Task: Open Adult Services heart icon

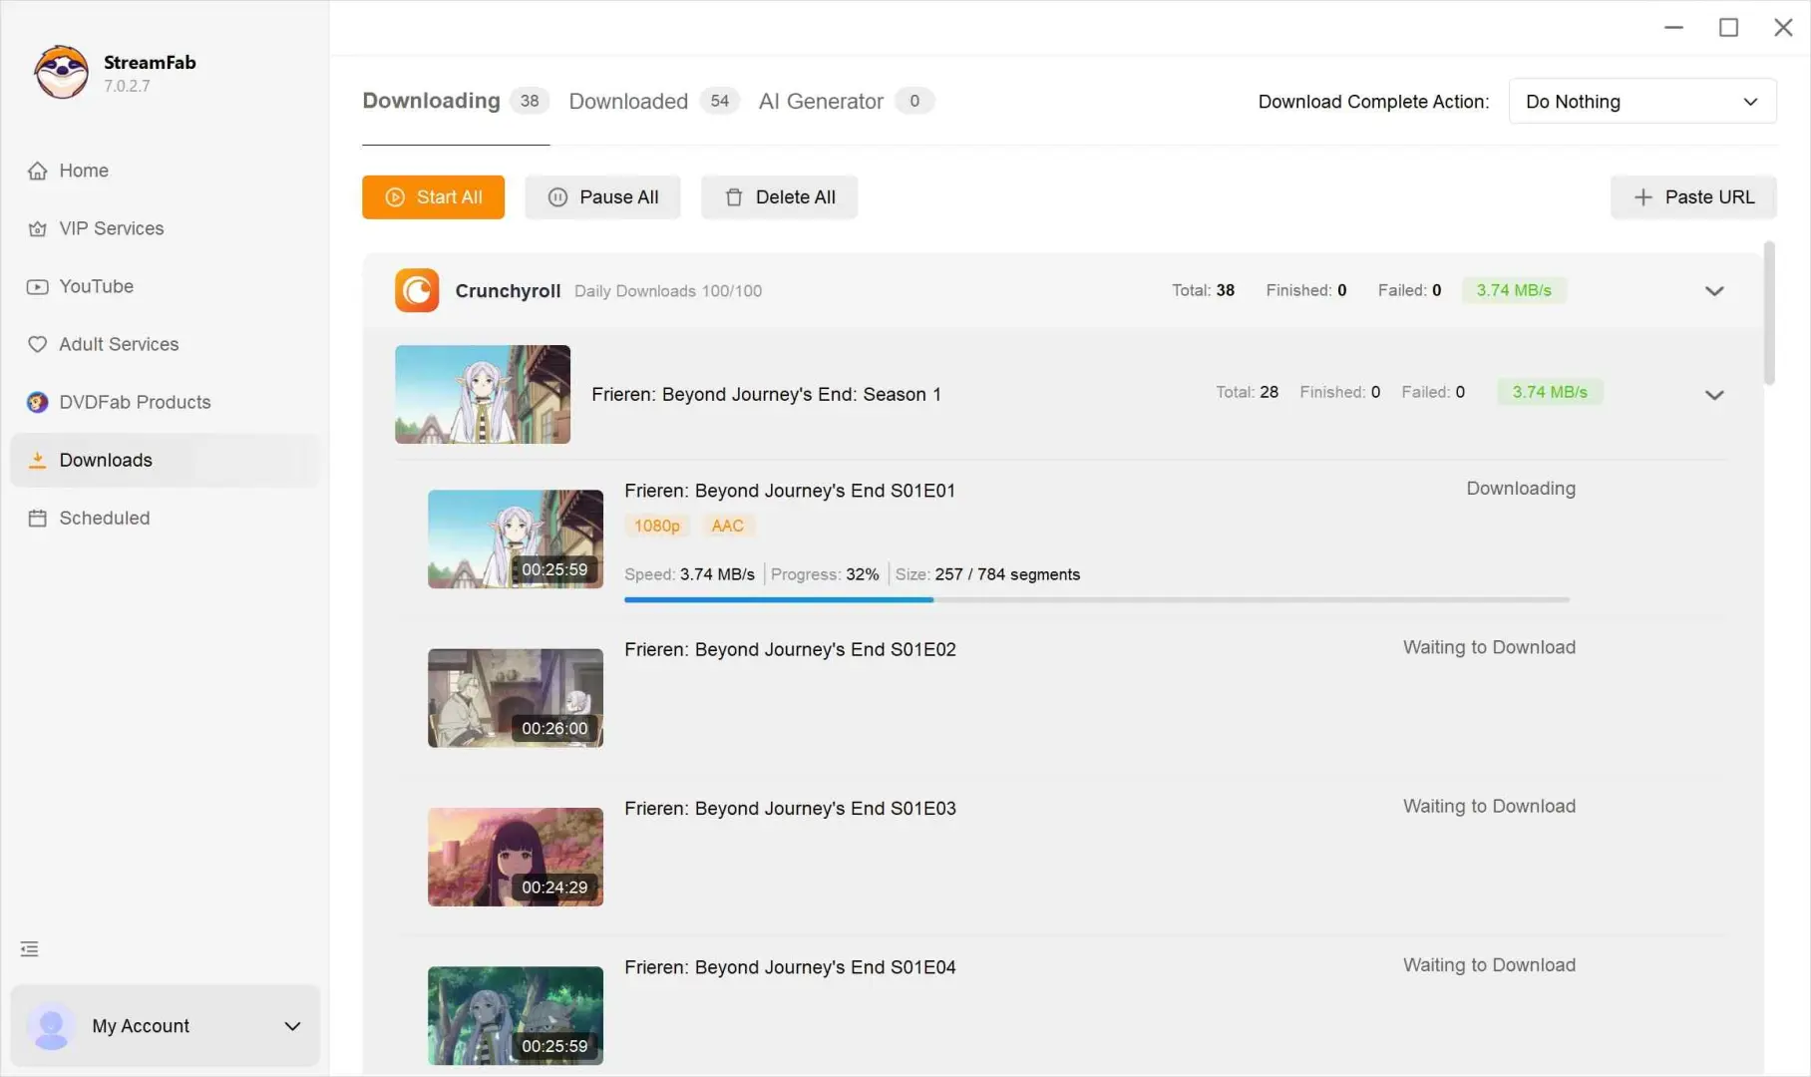Action: tap(37, 344)
